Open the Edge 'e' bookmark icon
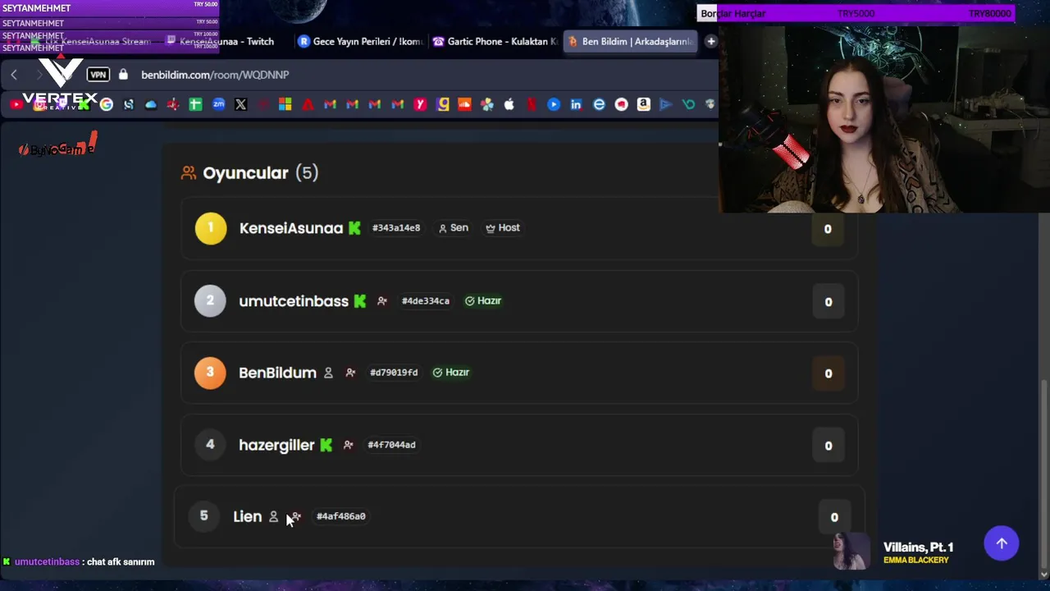Viewport: 1050px width, 591px height. tap(599, 104)
